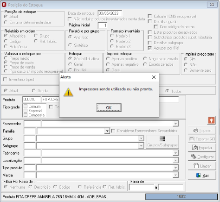
Task: Expand the Subgrupo dropdown list
Action: (141, 145)
